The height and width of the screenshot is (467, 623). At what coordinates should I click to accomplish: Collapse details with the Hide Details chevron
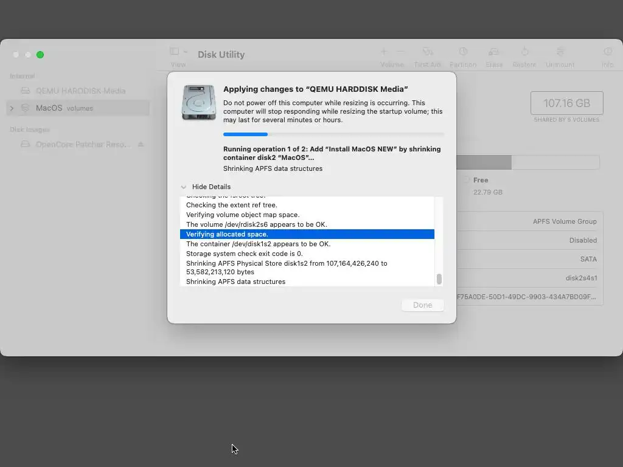[x=183, y=187]
